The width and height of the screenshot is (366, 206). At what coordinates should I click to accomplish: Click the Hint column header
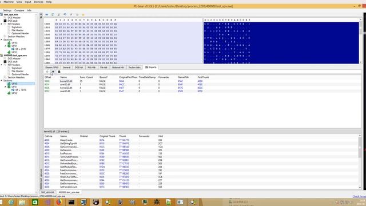pyautogui.click(x=161, y=136)
